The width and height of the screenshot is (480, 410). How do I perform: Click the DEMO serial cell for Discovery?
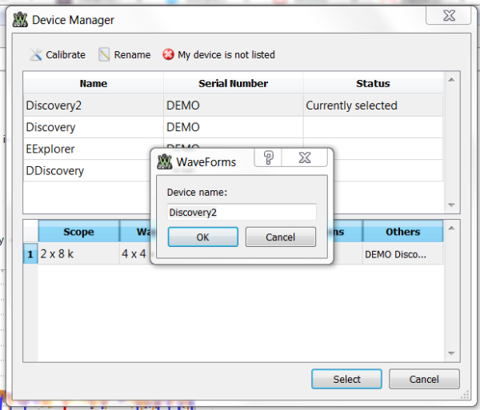[x=234, y=127]
